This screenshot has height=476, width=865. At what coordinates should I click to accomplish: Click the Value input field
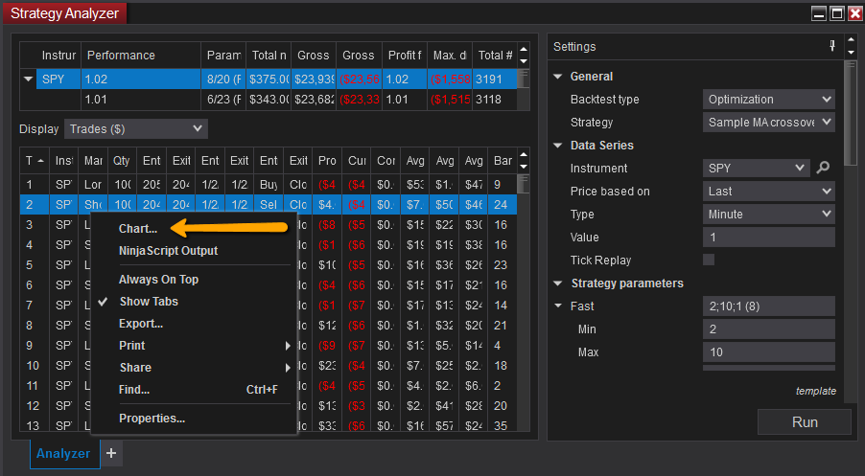(x=768, y=238)
